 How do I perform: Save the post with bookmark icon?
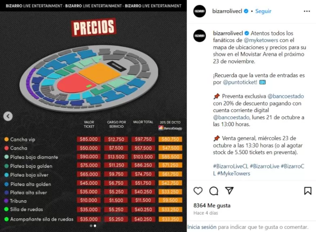tap(307, 191)
